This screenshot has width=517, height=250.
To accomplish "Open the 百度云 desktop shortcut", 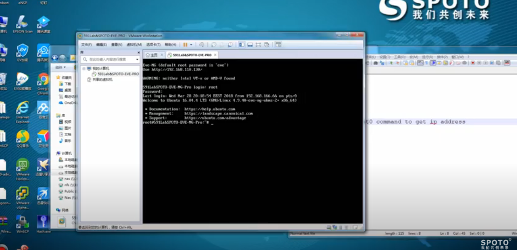I will tap(43, 110).
